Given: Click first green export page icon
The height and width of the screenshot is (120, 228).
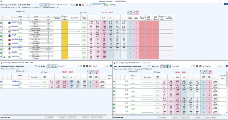Looking at the screenshot, I should 87,5.
